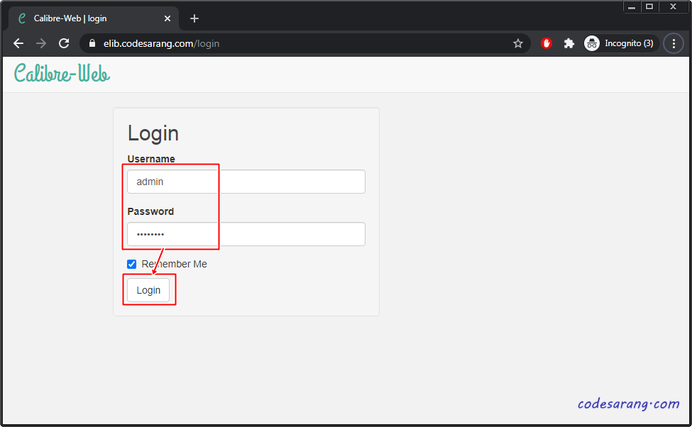Click the Remember Me label

174,265
